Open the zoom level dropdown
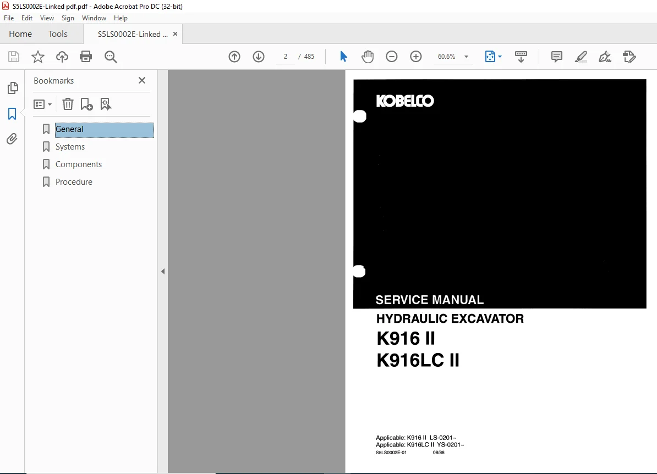 pyautogui.click(x=466, y=57)
